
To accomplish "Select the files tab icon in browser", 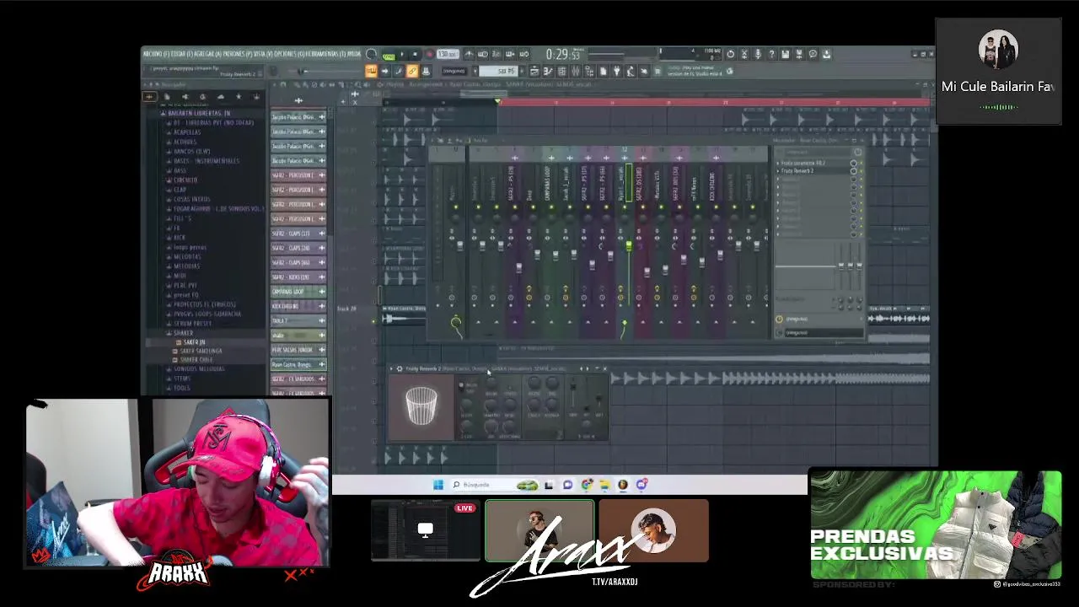I will [x=167, y=97].
